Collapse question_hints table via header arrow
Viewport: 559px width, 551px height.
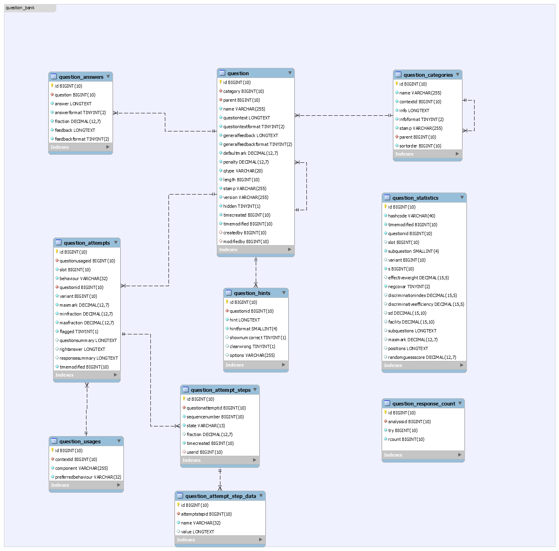point(284,293)
